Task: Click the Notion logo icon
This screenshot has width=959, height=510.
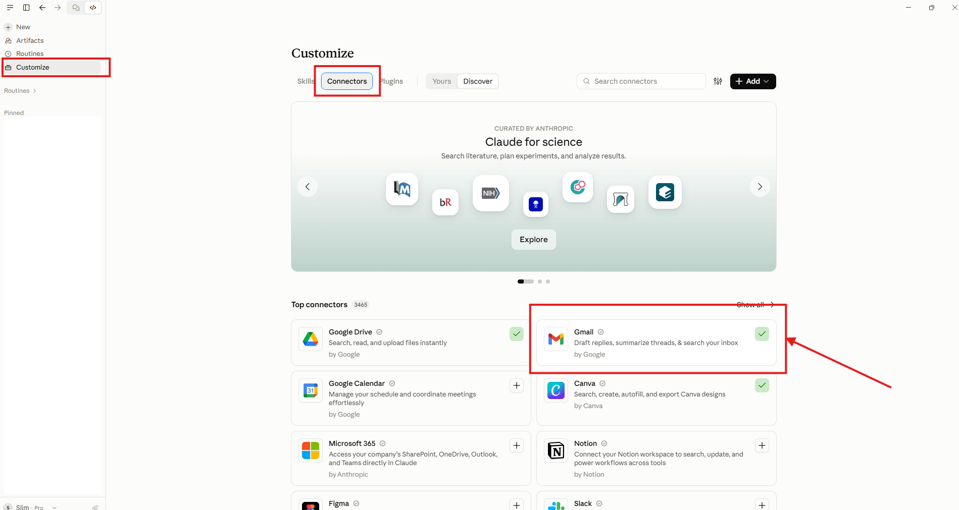Action: coord(556,450)
